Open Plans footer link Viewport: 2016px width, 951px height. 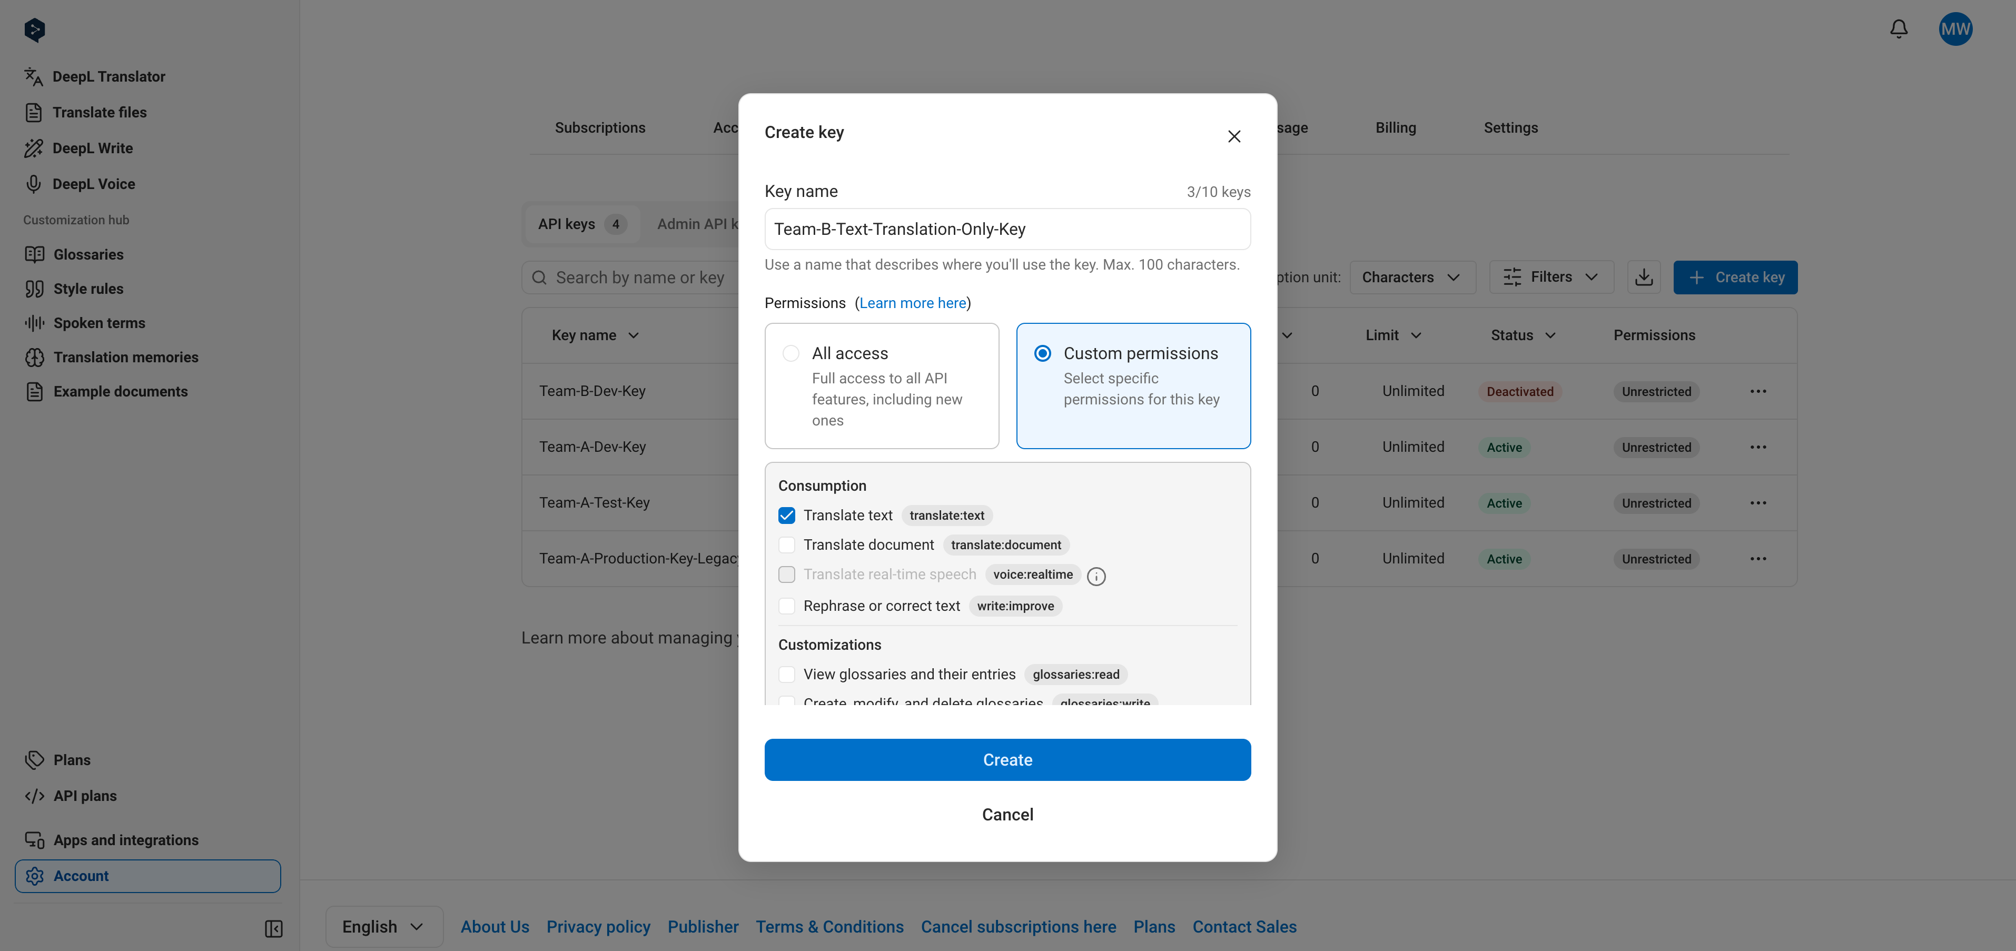(x=1153, y=927)
